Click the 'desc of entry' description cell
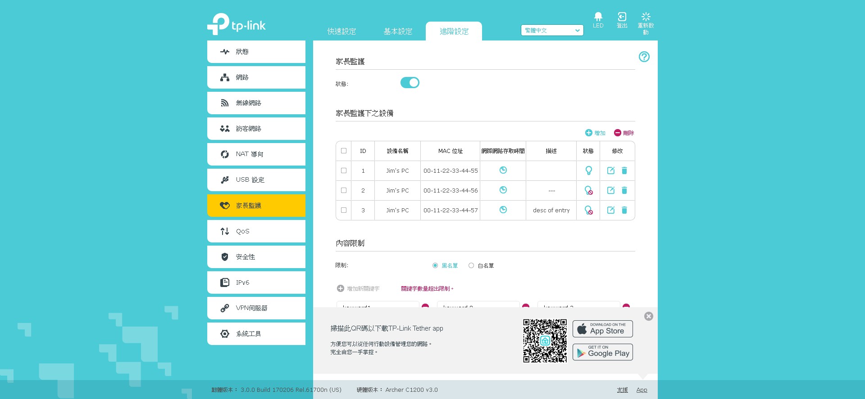This screenshot has height=399, width=865. pyautogui.click(x=551, y=210)
